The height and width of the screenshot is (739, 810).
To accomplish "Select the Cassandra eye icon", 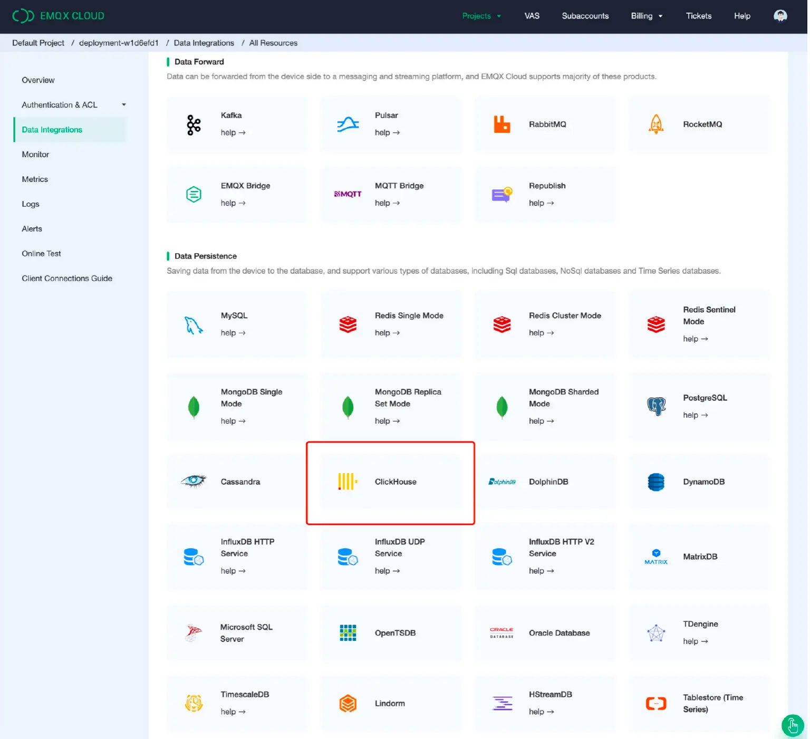I will tap(194, 481).
